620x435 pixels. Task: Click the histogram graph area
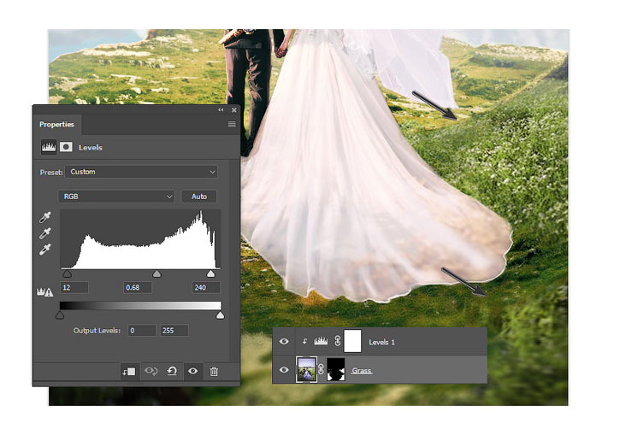140,239
